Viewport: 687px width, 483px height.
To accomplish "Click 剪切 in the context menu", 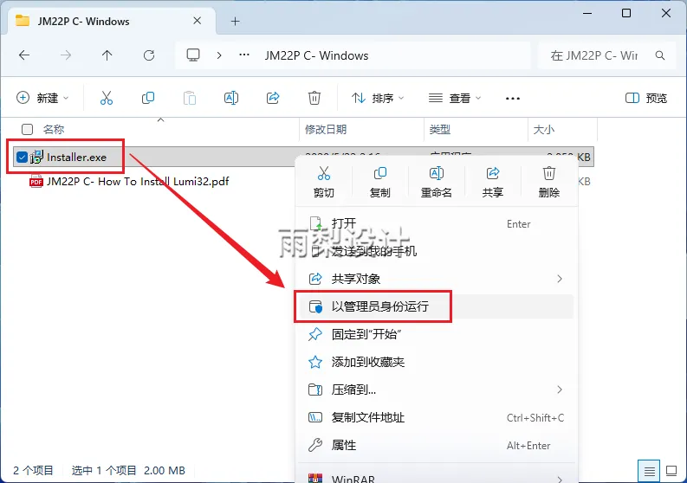I will pos(324,182).
